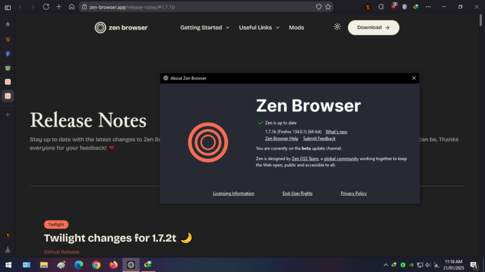
Task: Select the currently active Zen sidebar tab
Action: 8,96
